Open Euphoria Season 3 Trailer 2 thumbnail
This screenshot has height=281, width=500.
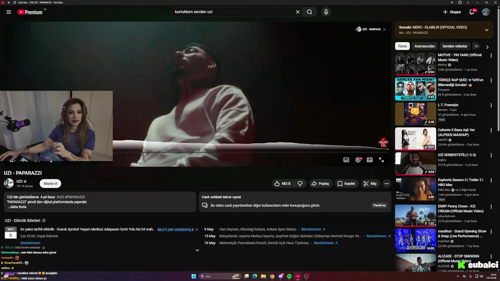[415, 189]
